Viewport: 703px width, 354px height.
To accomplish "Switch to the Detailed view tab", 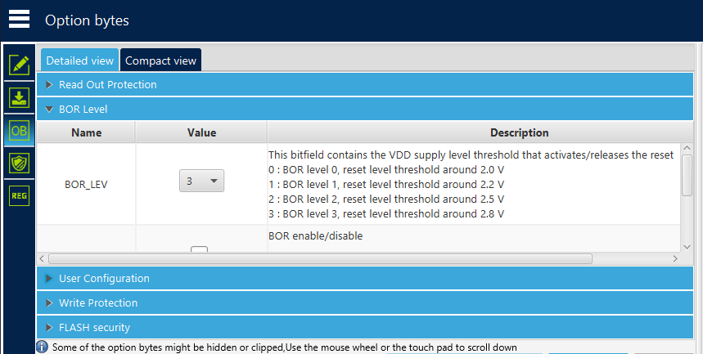I will 80,60.
